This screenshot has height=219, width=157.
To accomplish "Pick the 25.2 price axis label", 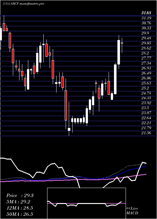I will 145,88.
